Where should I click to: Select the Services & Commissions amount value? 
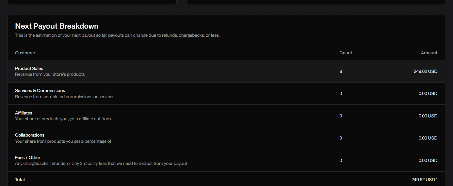(x=428, y=93)
